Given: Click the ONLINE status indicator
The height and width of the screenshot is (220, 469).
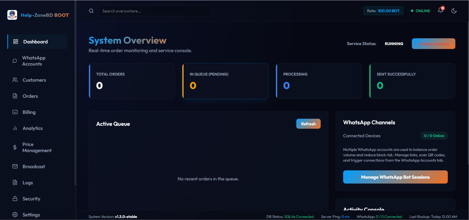Looking at the screenshot, I should pos(420,11).
